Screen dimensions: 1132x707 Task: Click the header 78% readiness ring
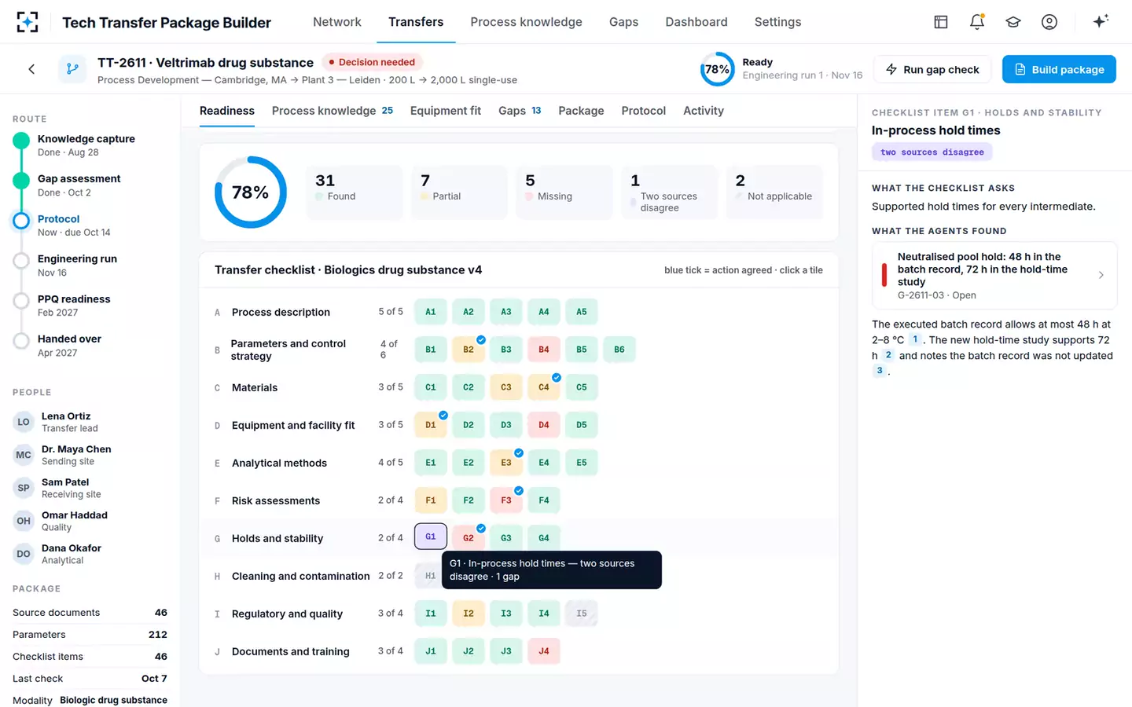point(717,69)
